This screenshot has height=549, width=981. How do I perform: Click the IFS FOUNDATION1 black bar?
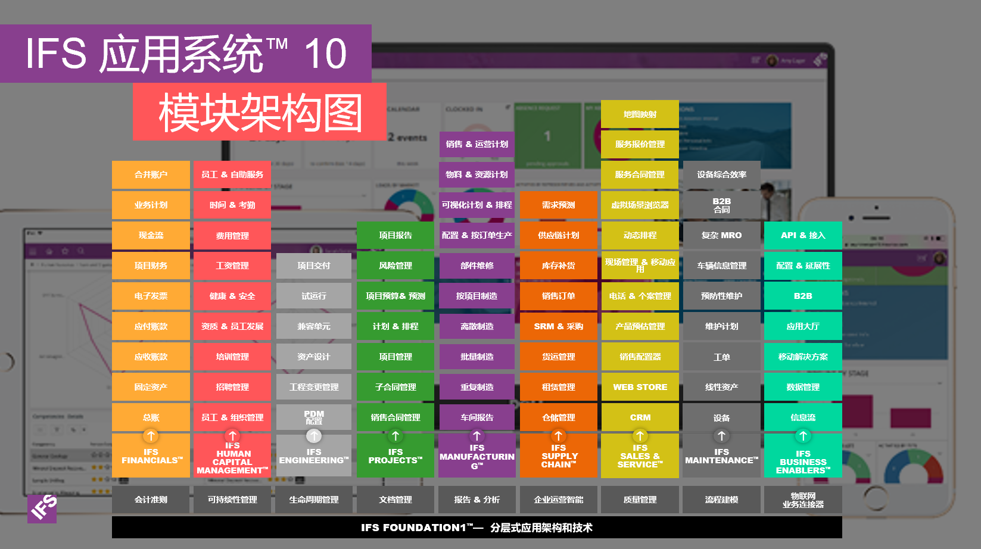pyautogui.click(x=477, y=527)
